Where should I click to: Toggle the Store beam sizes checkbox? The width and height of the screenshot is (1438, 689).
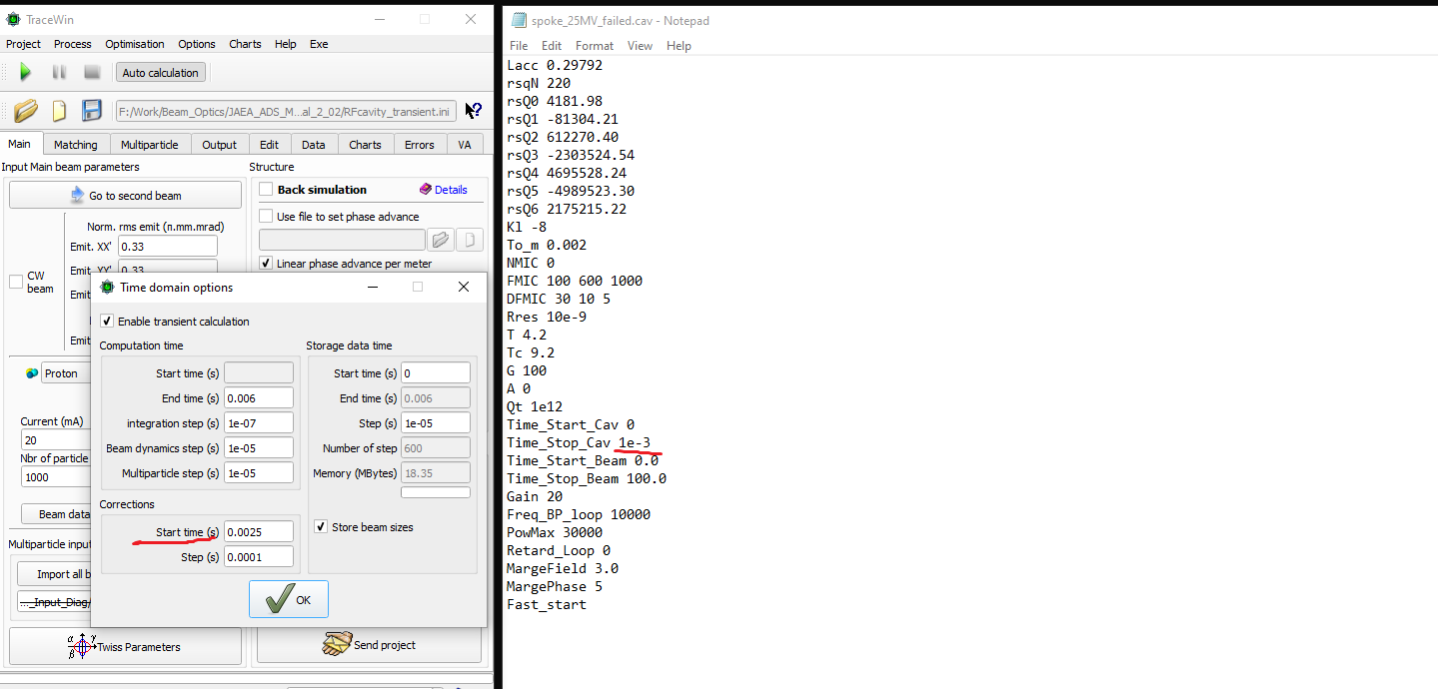click(321, 527)
